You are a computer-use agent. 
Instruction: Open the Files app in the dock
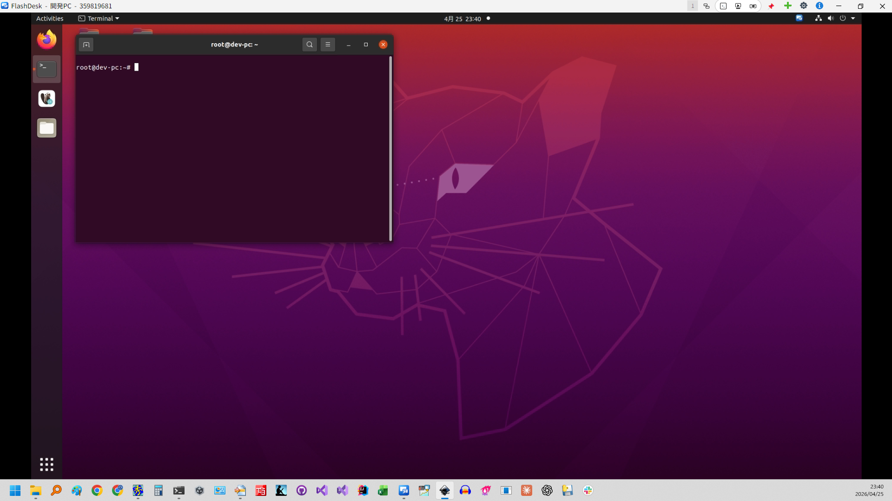point(46,128)
